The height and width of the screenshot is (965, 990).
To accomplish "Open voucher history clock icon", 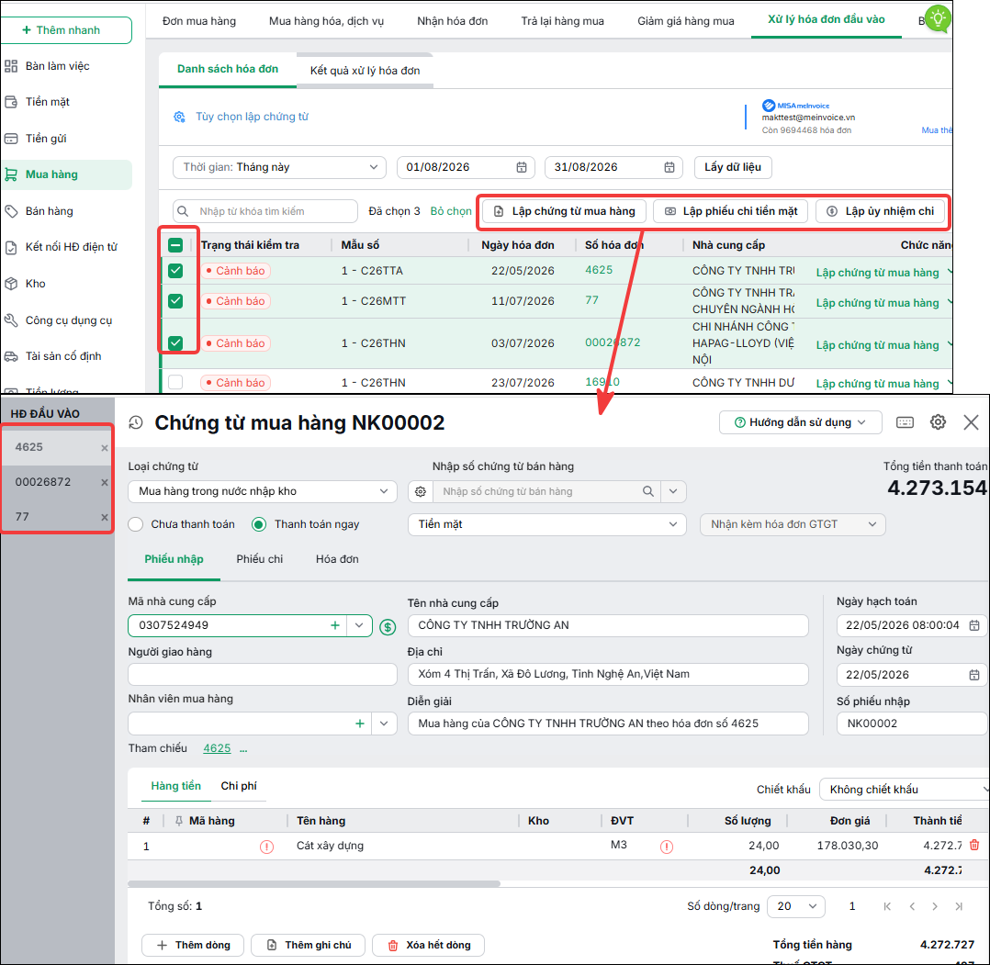I will [x=136, y=423].
